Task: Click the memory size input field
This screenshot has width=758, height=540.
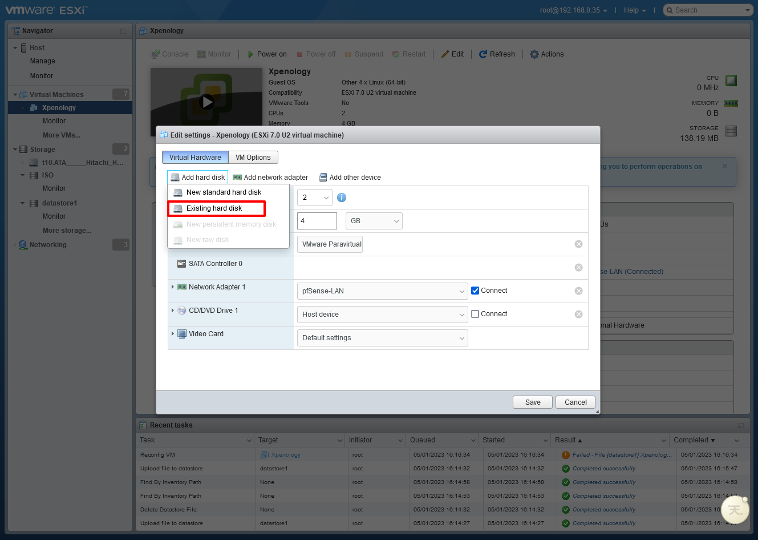Action: [x=317, y=221]
